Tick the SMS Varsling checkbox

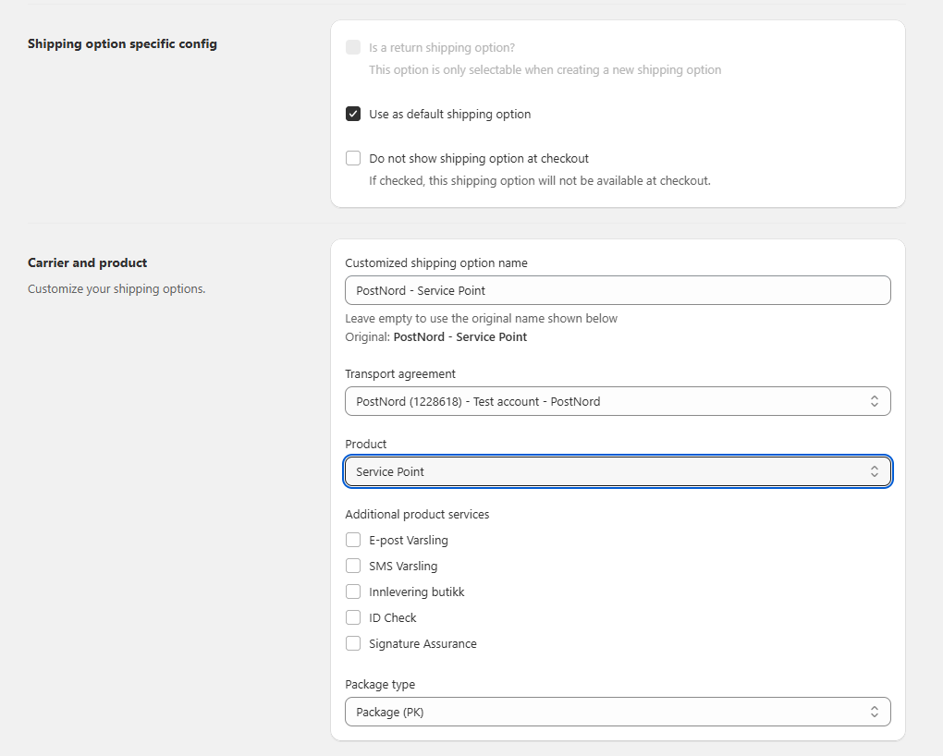353,566
